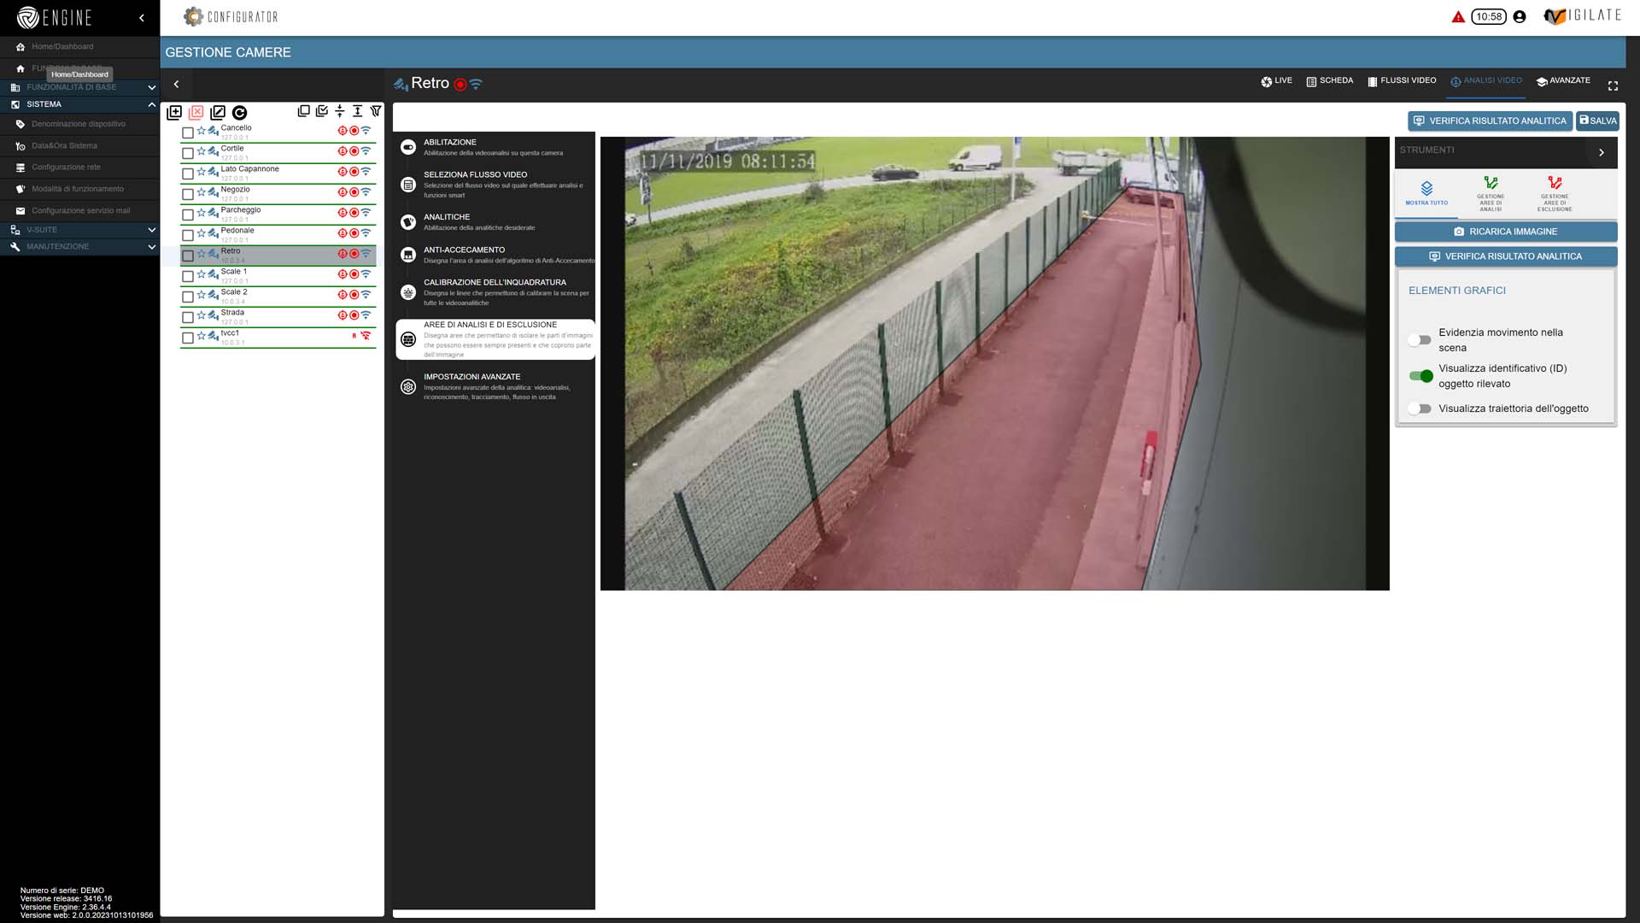Collapse the left sidebar with Engine chevron
Image resolution: width=1640 pixels, height=923 pixels.
(x=142, y=17)
